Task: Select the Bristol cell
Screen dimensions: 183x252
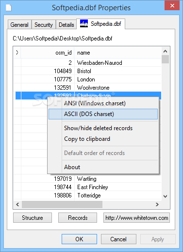Action: click(x=118, y=71)
